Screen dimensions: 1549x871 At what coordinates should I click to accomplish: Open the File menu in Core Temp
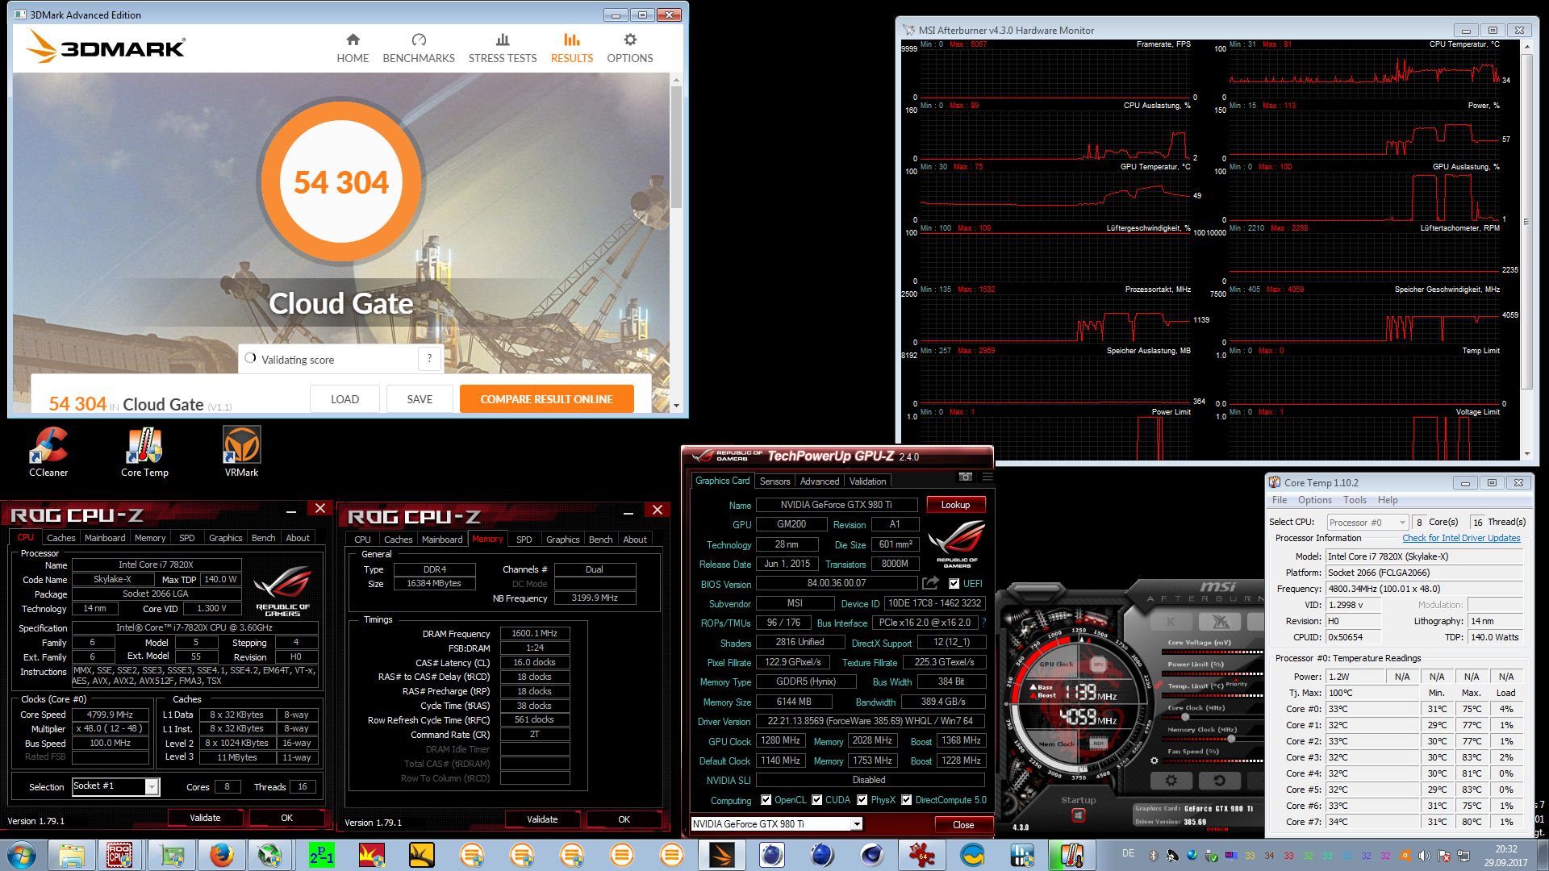click(1280, 500)
